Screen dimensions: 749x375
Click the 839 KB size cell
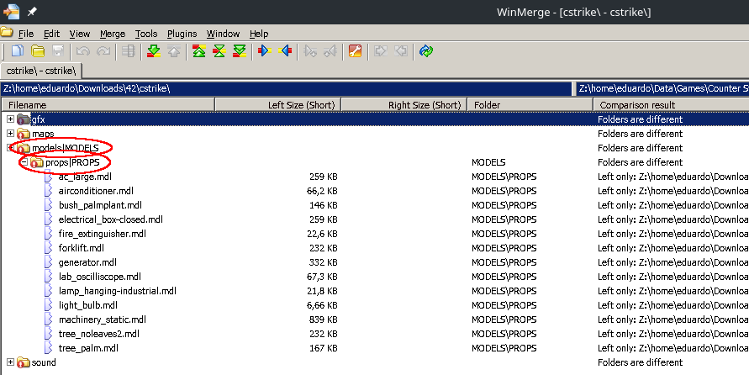point(324,320)
